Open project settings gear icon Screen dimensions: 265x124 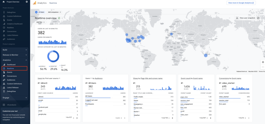tap(27, 2)
